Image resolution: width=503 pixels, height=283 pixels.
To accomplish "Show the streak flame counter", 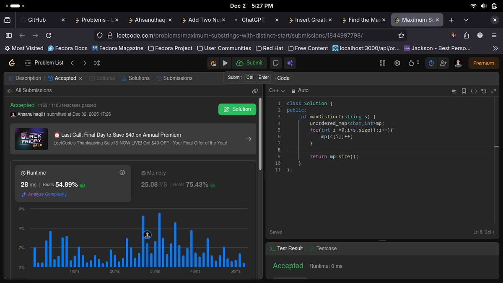I will pyautogui.click(x=414, y=63).
